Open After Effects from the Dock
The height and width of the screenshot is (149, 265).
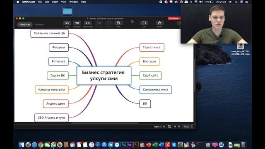(130, 145)
